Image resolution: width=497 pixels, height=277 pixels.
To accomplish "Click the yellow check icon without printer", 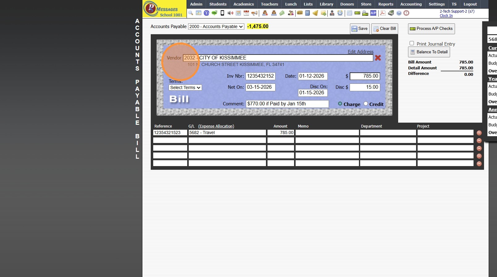I will click(x=357, y=13).
